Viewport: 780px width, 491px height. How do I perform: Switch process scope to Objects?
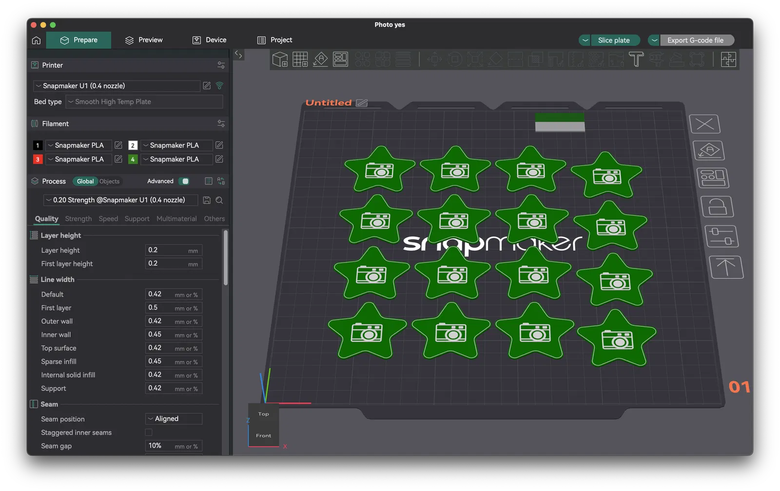click(x=109, y=181)
